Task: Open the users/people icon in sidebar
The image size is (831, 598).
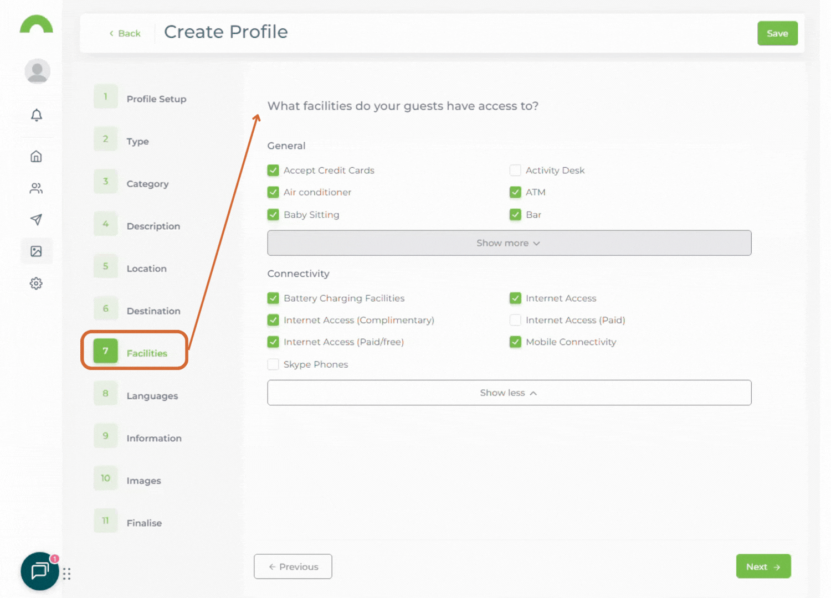Action: [37, 188]
